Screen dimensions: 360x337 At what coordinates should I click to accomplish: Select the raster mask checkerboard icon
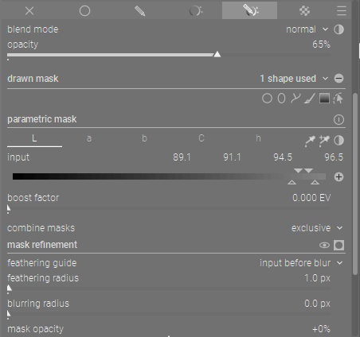304,11
